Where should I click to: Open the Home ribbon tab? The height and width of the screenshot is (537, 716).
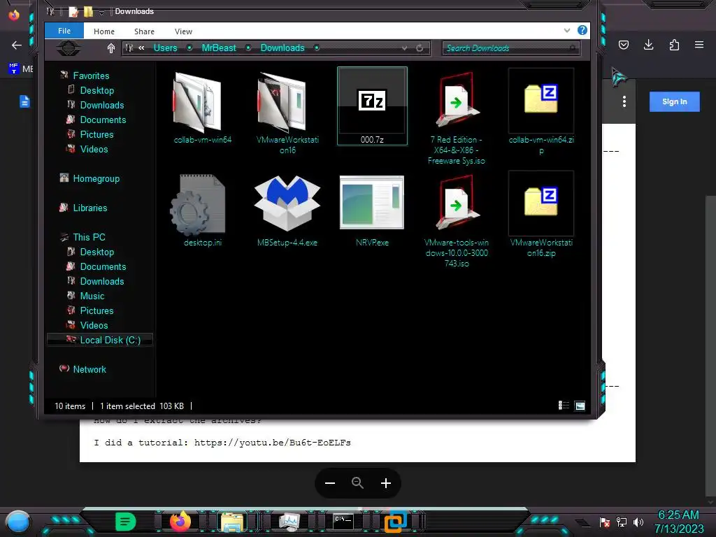[104, 31]
